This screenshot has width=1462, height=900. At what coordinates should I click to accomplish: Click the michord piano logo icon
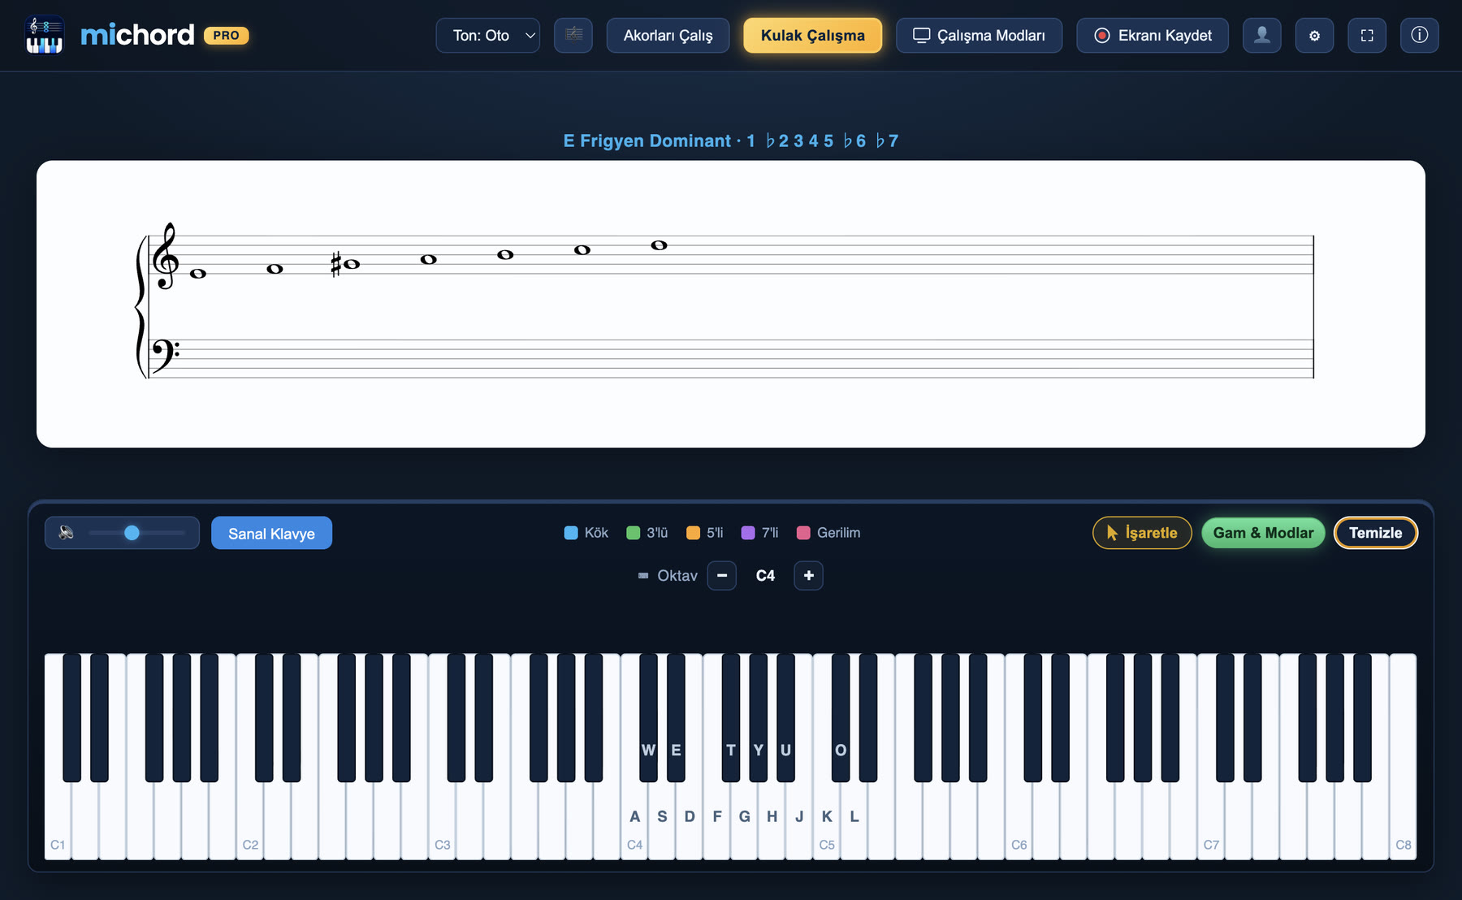[45, 35]
